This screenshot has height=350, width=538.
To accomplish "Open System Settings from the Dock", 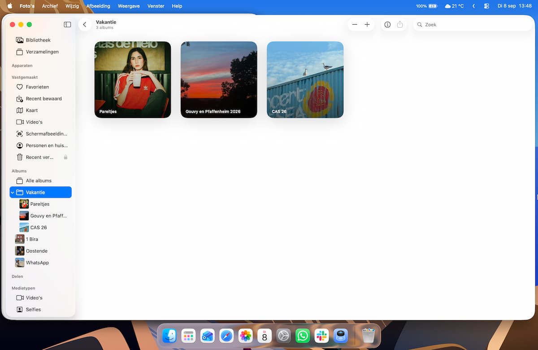I will coord(283,336).
